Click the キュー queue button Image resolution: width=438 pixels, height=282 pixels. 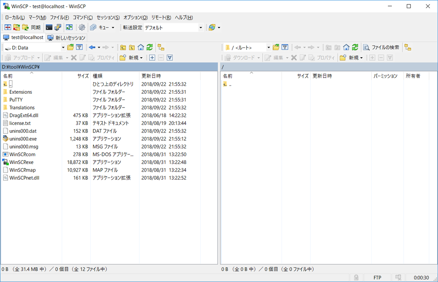click(100, 27)
